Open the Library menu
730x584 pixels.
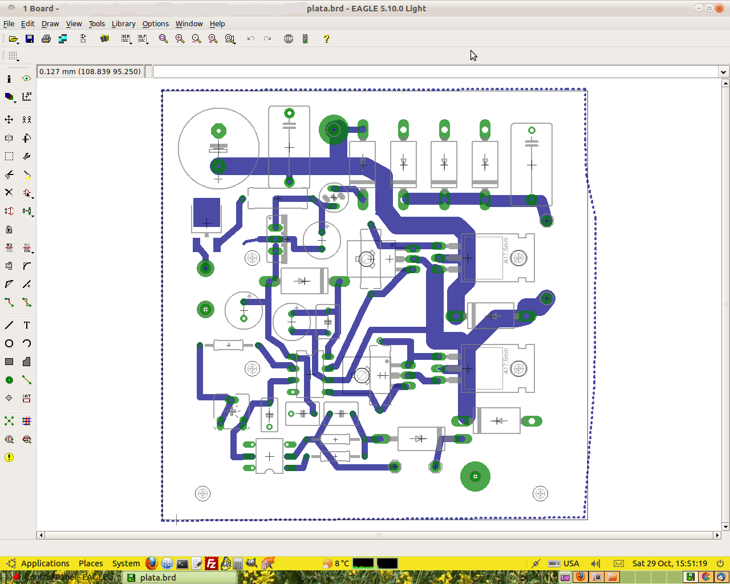pos(123,24)
